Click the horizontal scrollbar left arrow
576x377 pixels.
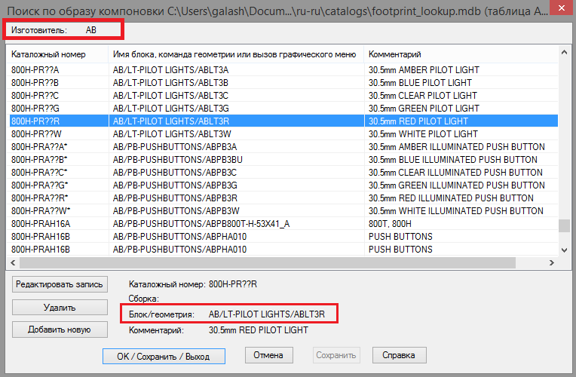coord(13,262)
